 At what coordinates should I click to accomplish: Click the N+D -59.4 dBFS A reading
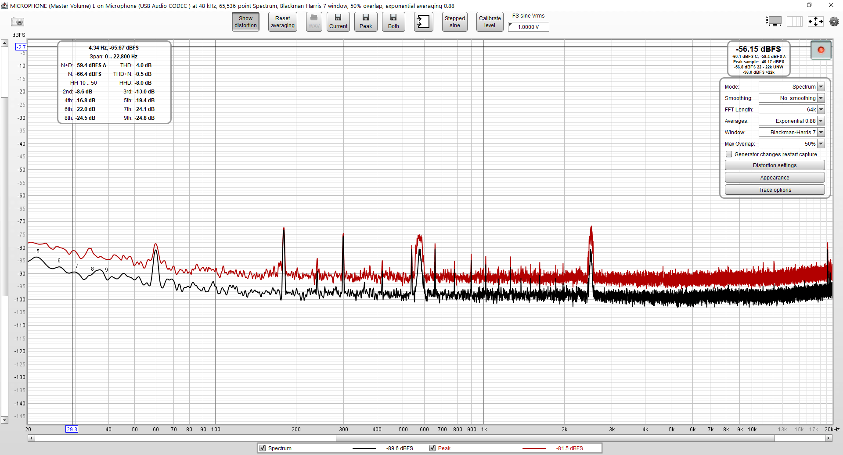pos(90,65)
